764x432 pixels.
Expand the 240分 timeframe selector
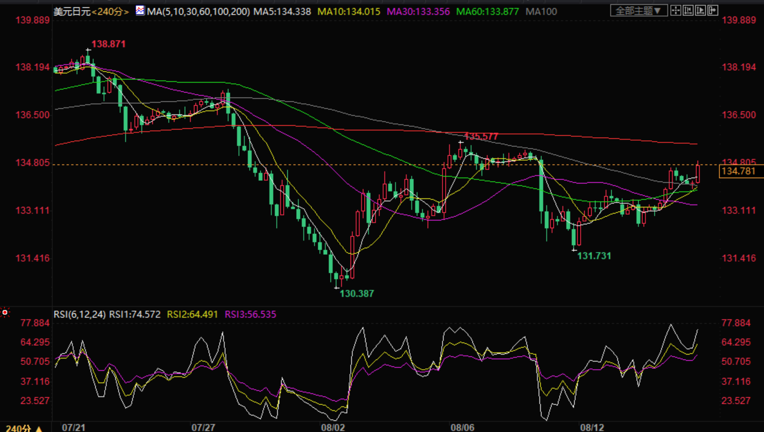(24, 428)
